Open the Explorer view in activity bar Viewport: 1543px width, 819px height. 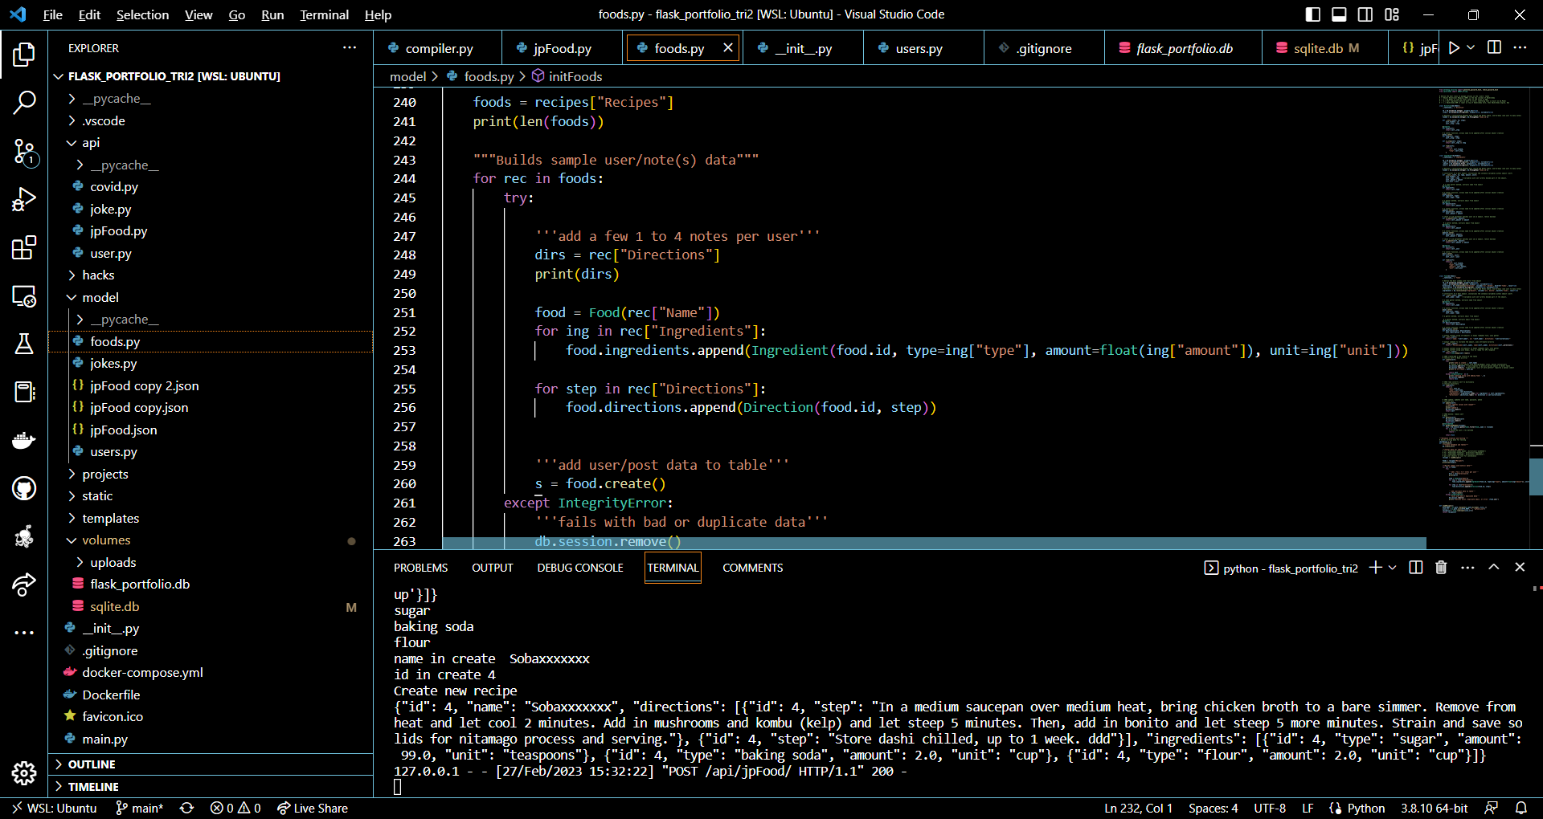point(24,55)
